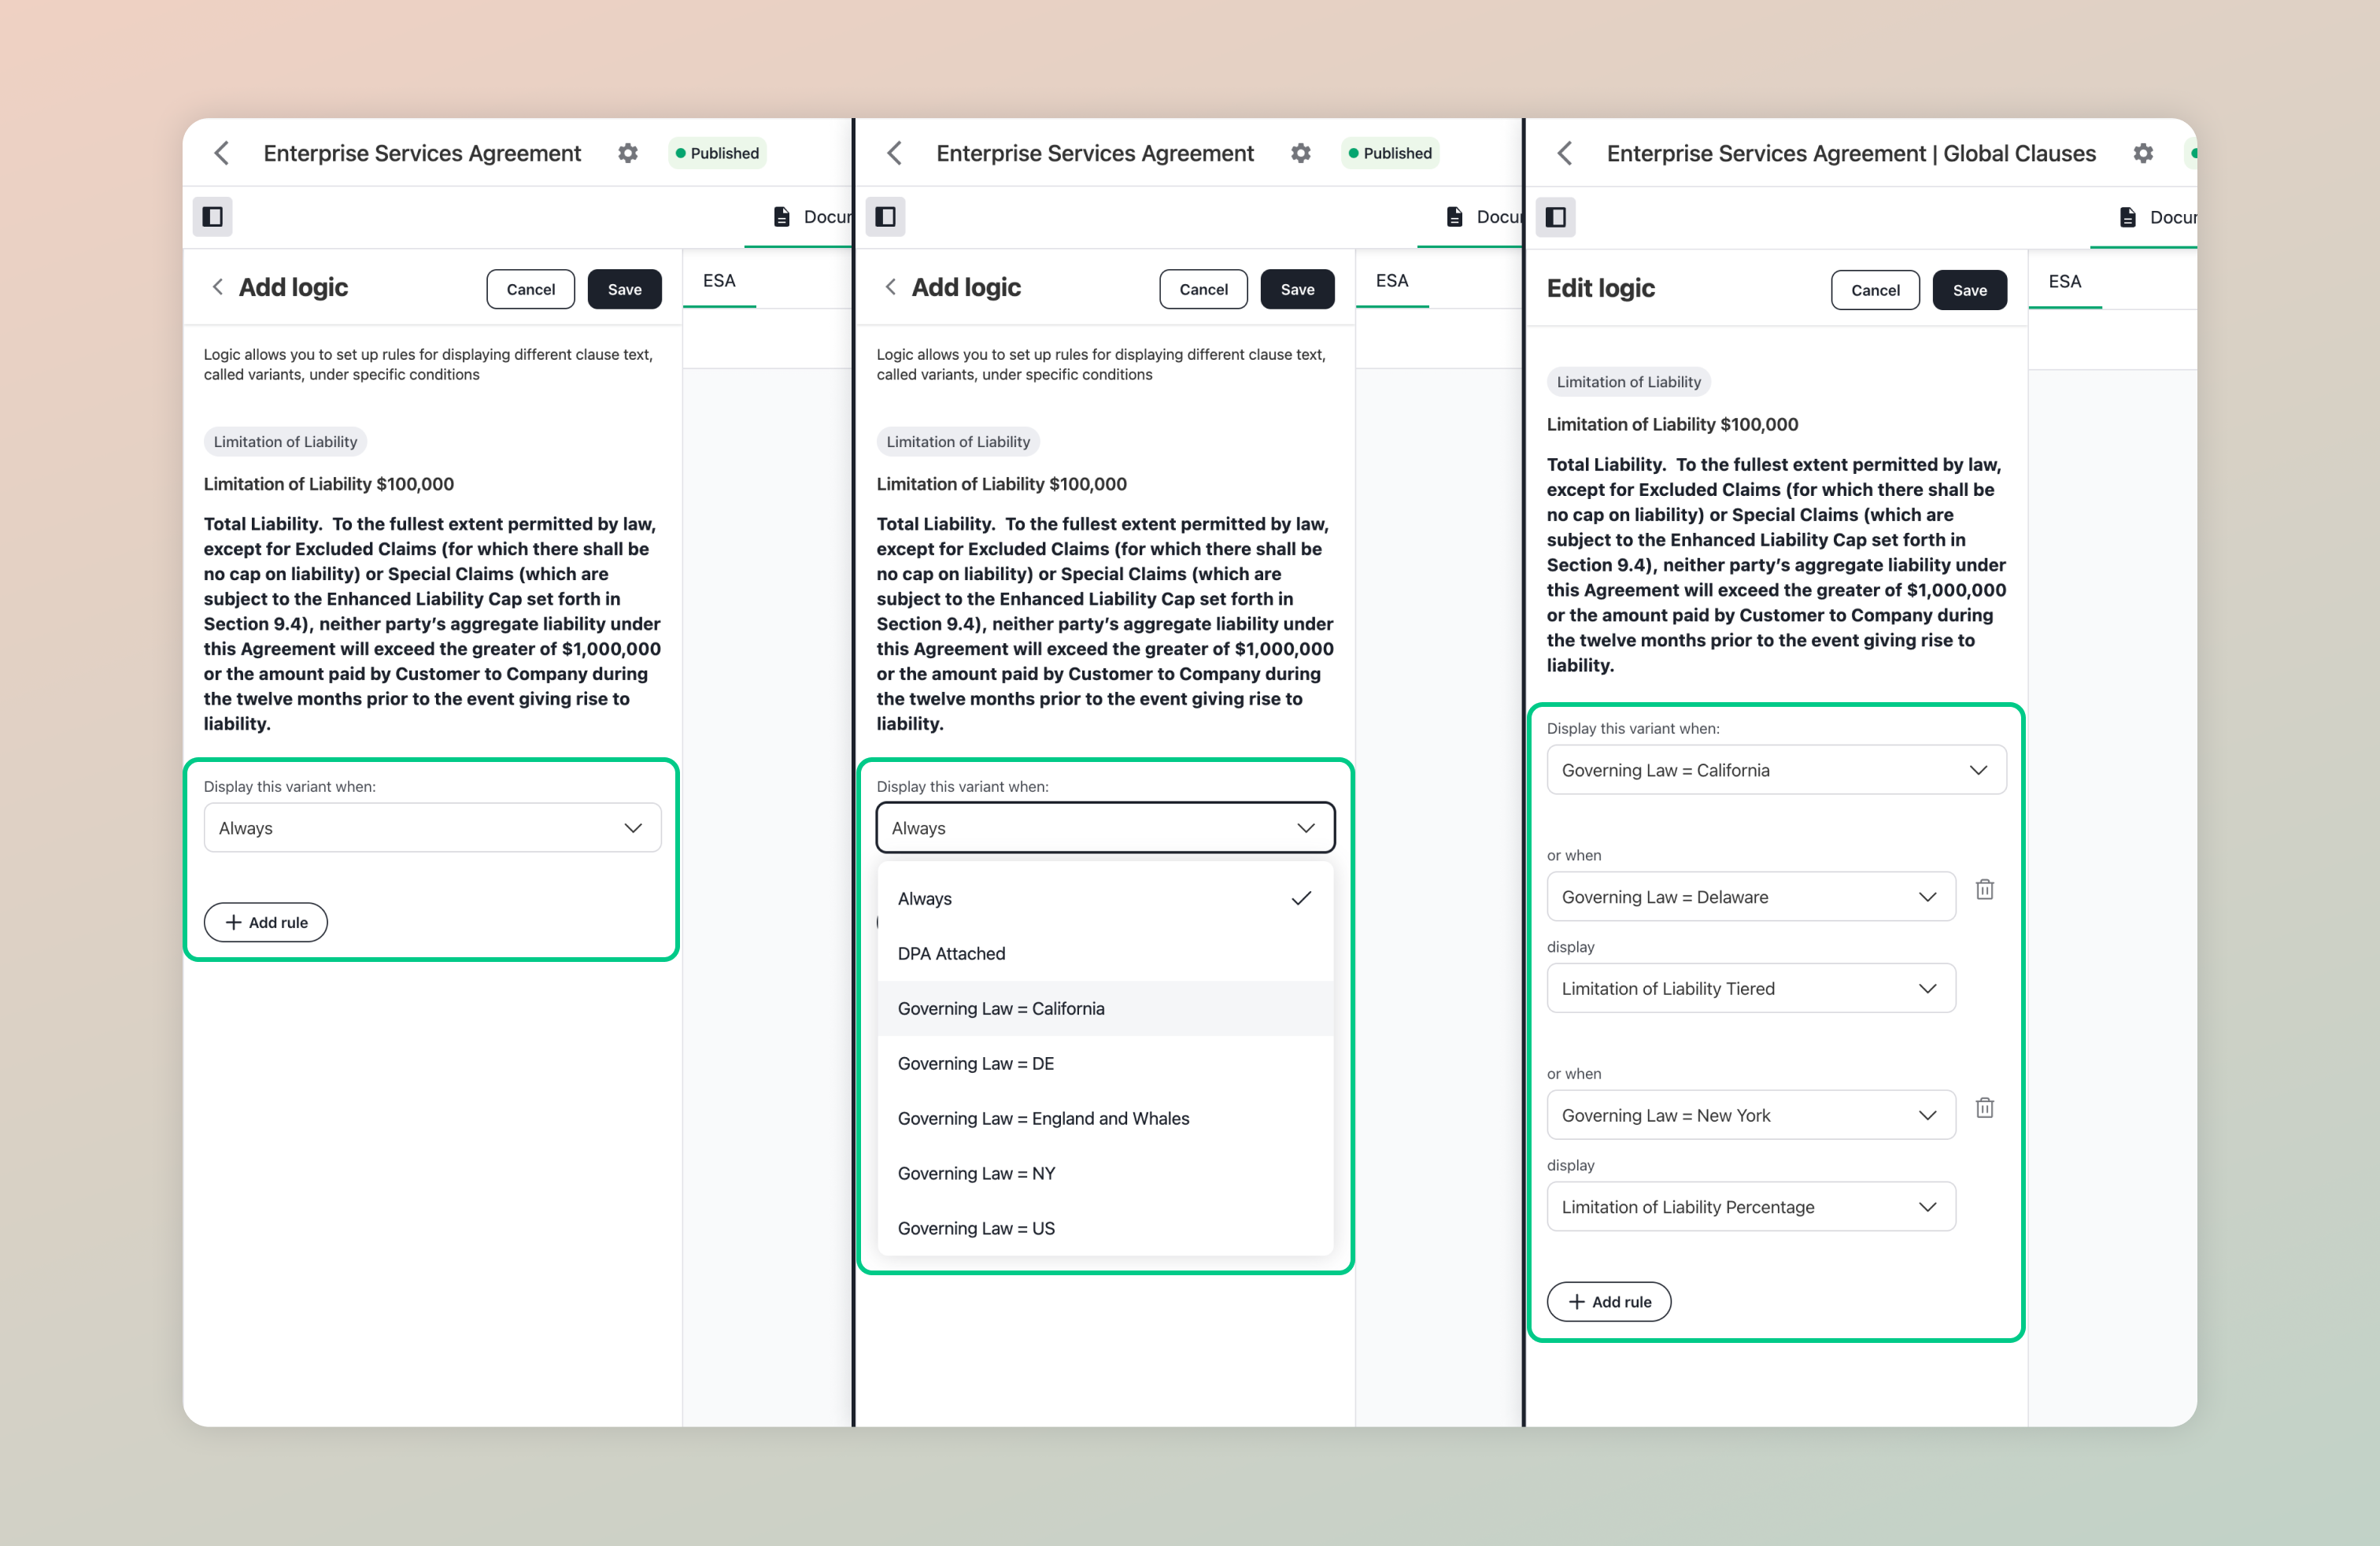This screenshot has width=2380, height=1546.
Task: Toggle sidebar icon in Global Clauses panel
Action: coord(1556,217)
